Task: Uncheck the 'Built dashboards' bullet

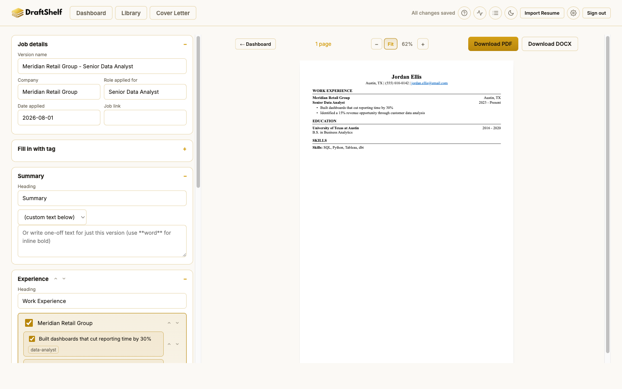Action: click(32, 339)
